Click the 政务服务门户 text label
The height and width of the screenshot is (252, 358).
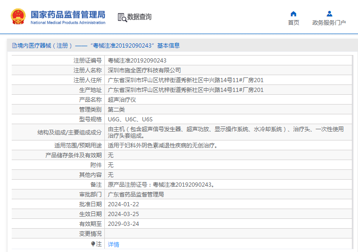coord(329,22)
